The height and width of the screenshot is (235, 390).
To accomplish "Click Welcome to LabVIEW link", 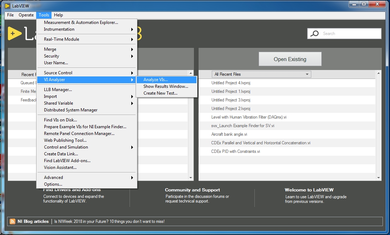I will 309,190.
